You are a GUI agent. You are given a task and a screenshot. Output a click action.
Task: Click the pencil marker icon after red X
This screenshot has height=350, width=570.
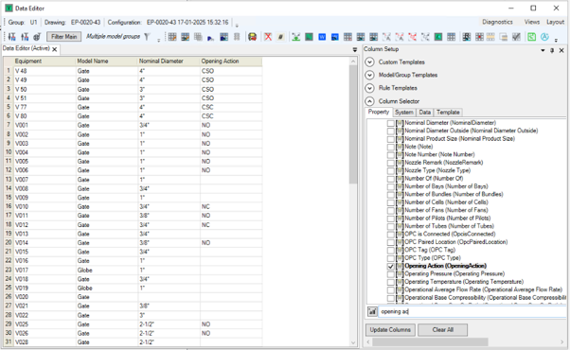280,37
